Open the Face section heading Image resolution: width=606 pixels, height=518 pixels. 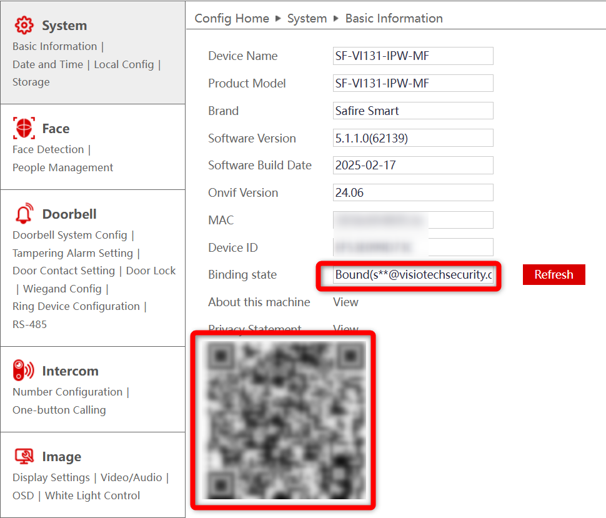click(x=56, y=129)
